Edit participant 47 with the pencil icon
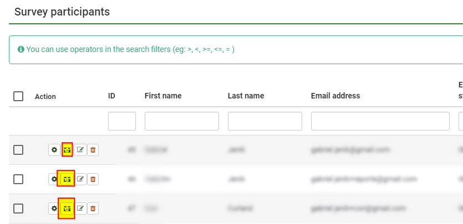This screenshot has height=224, width=463. pyautogui.click(x=80, y=208)
